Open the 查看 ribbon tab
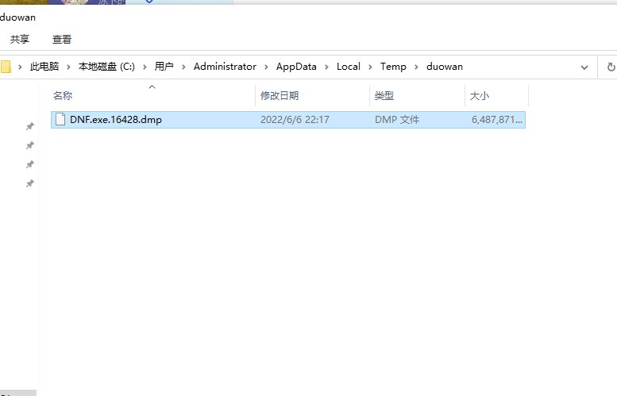 coord(62,39)
